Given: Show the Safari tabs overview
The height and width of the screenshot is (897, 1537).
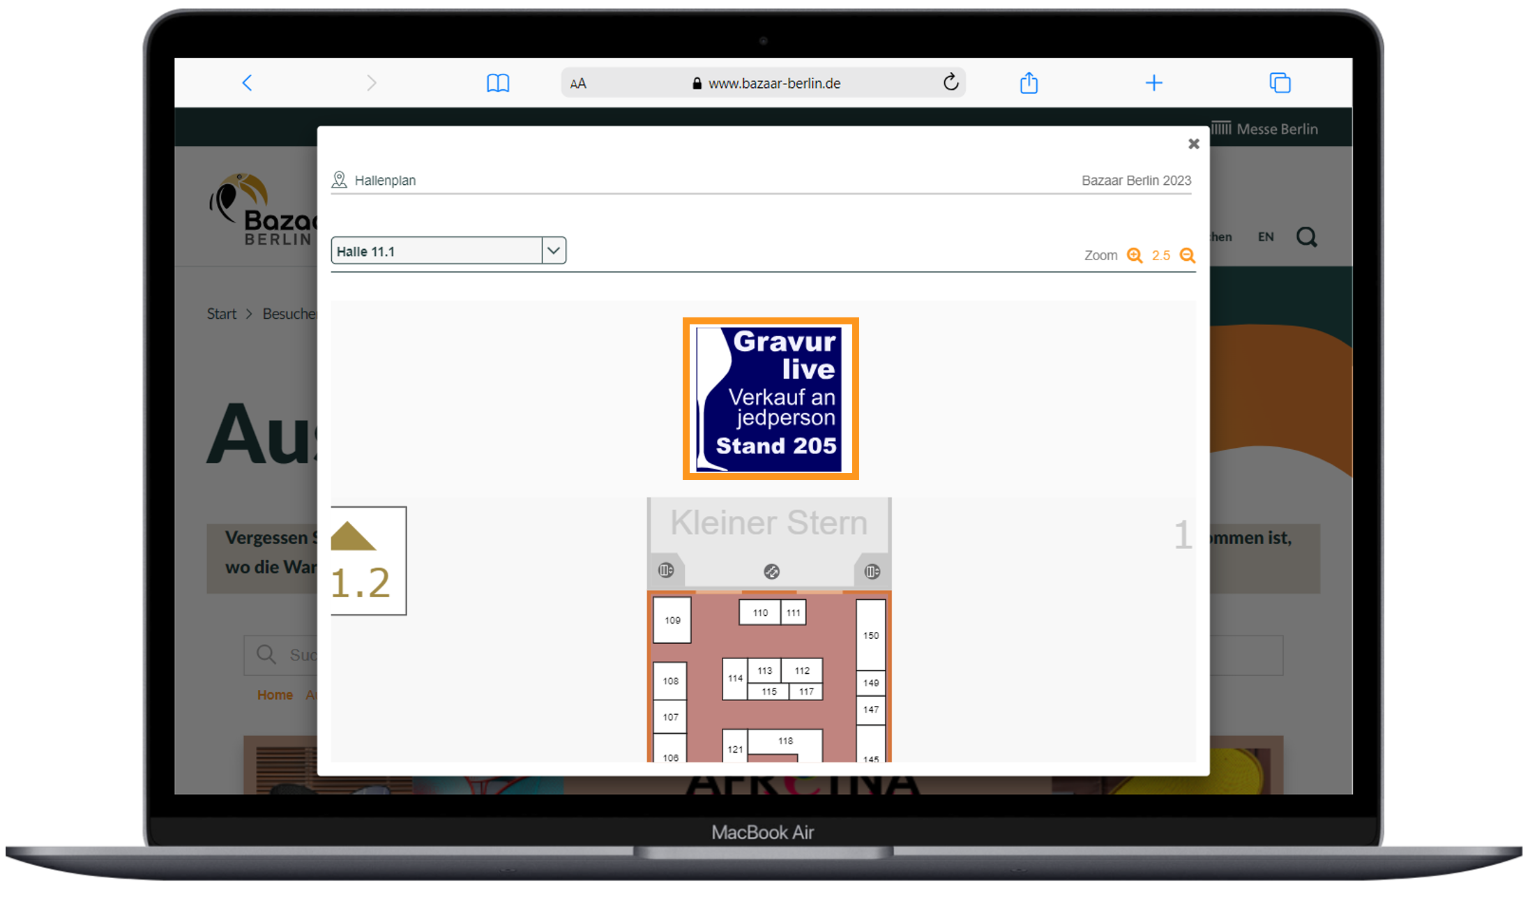Looking at the screenshot, I should (x=1280, y=83).
